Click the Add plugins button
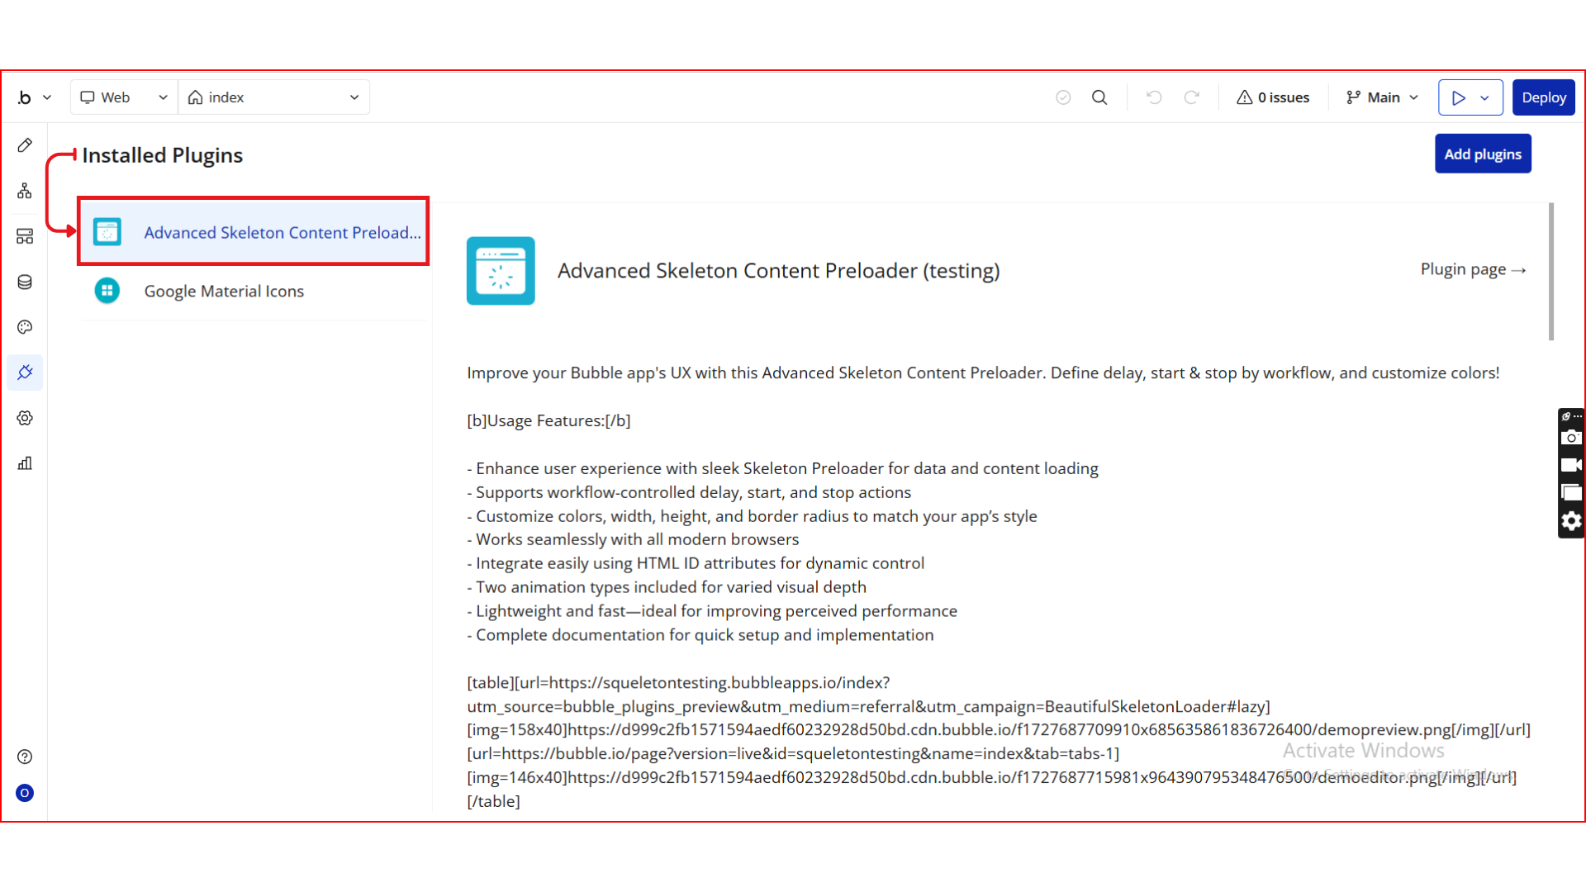Image resolution: width=1586 pixels, height=892 pixels. point(1483,154)
